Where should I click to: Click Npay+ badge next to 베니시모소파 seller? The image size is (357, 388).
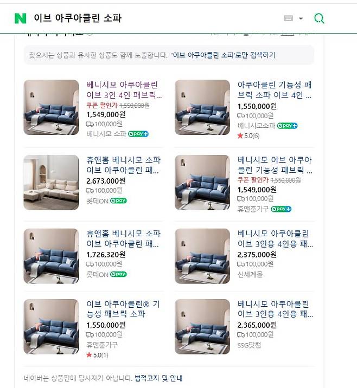click(288, 126)
